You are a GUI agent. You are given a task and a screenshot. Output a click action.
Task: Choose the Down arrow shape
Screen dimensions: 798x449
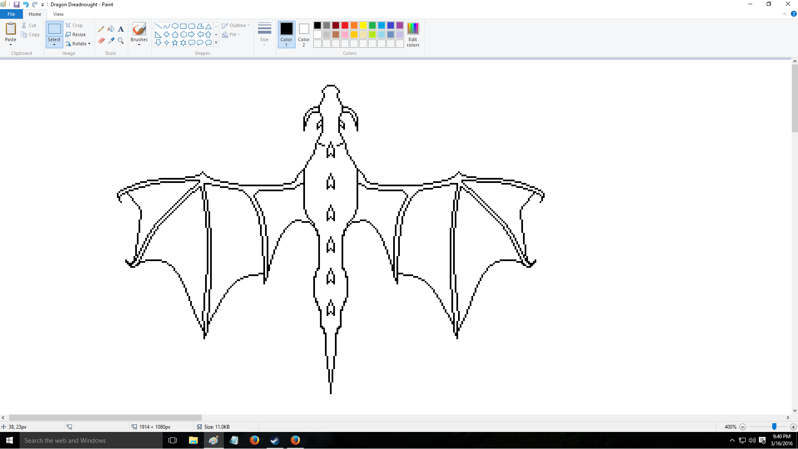point(158,42)
